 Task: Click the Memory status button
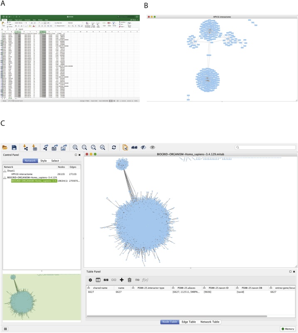pos(288,329)
